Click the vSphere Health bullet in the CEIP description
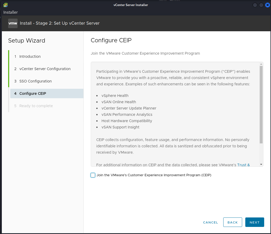 point(115,96)
